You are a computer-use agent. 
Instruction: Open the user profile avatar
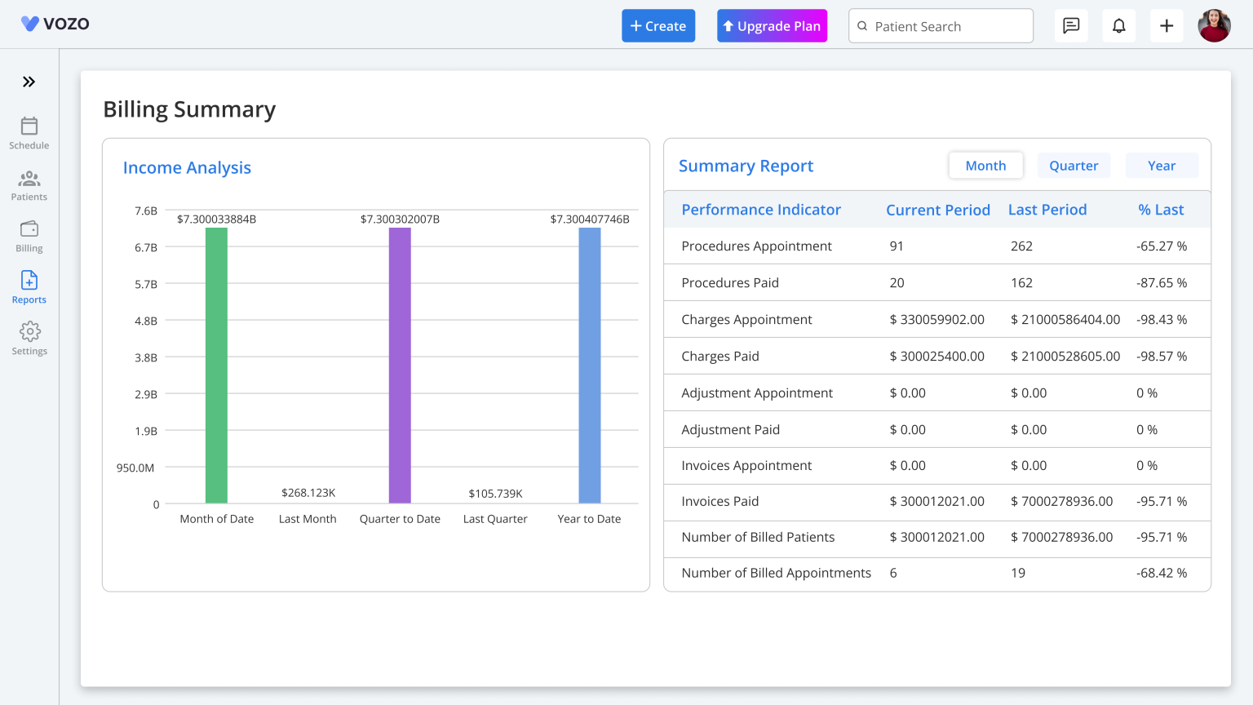tap(1214, 25)
